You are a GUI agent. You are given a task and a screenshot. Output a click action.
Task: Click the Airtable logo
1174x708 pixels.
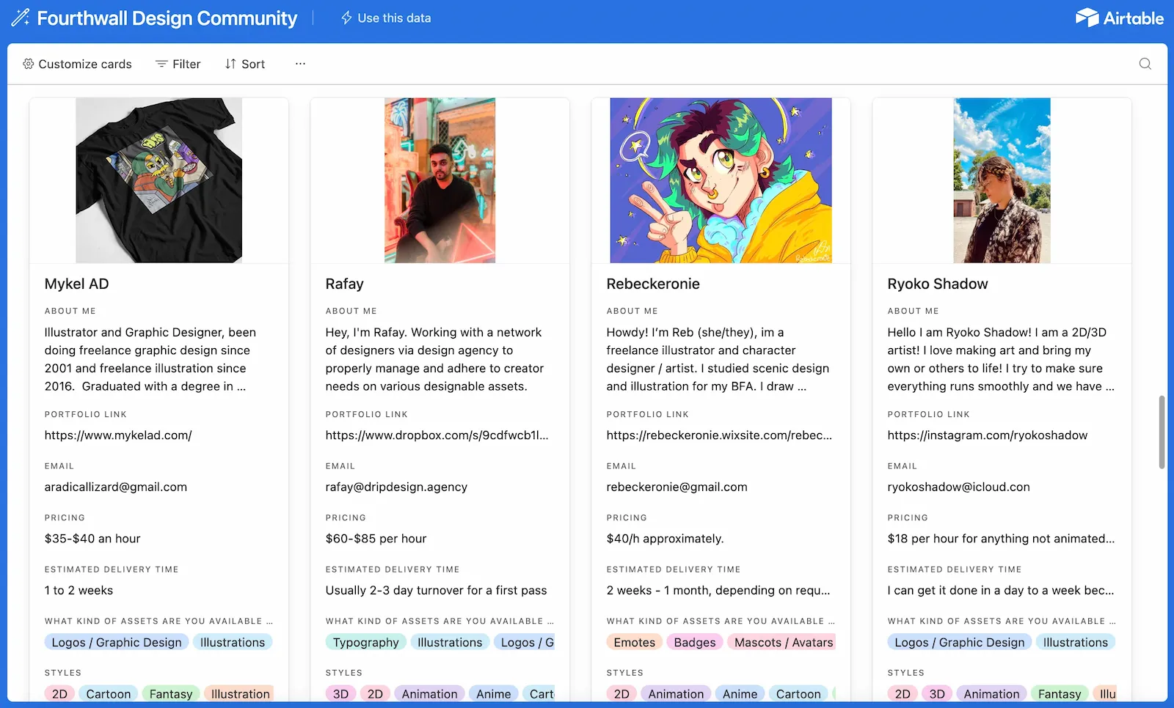click(1120, 18)
